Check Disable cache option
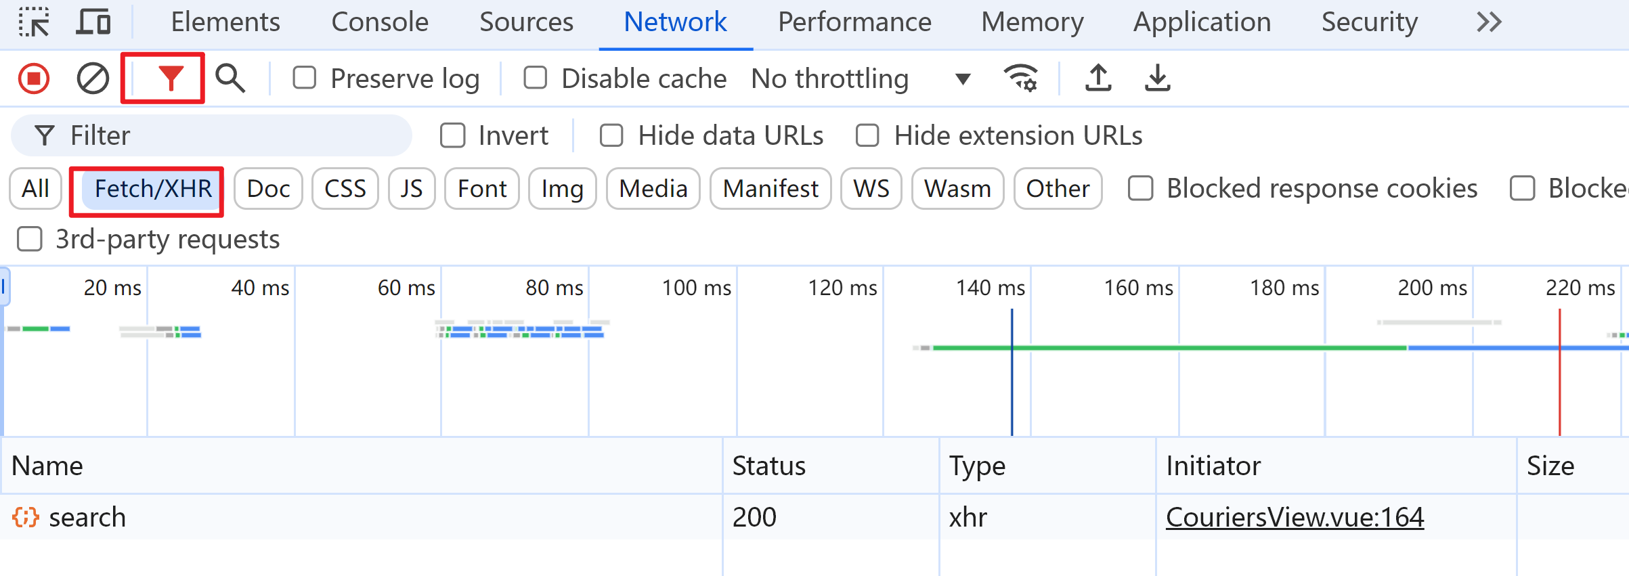 [536, 79]
